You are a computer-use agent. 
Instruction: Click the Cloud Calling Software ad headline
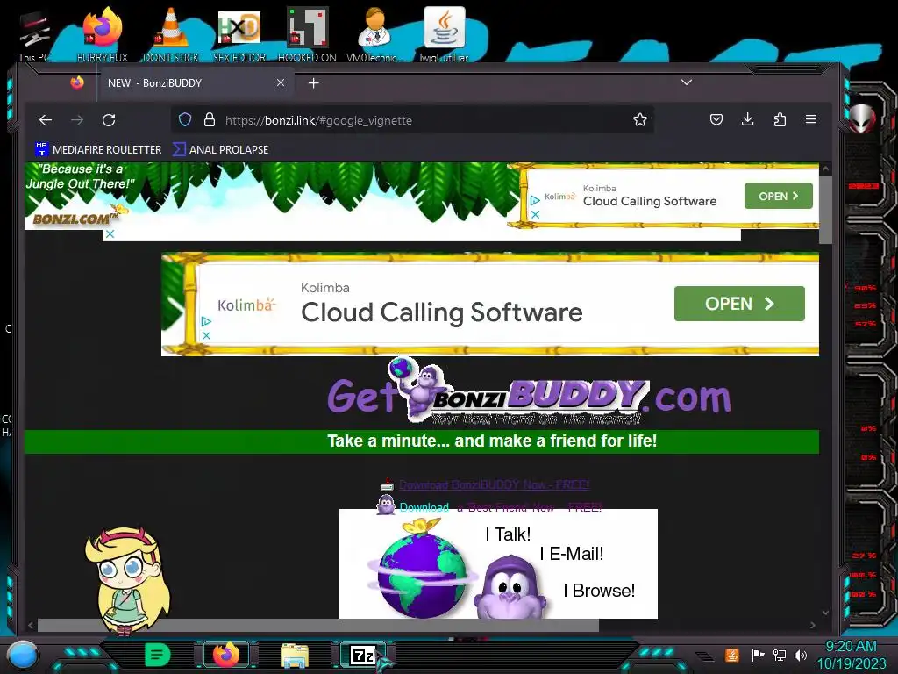[442, 312]
